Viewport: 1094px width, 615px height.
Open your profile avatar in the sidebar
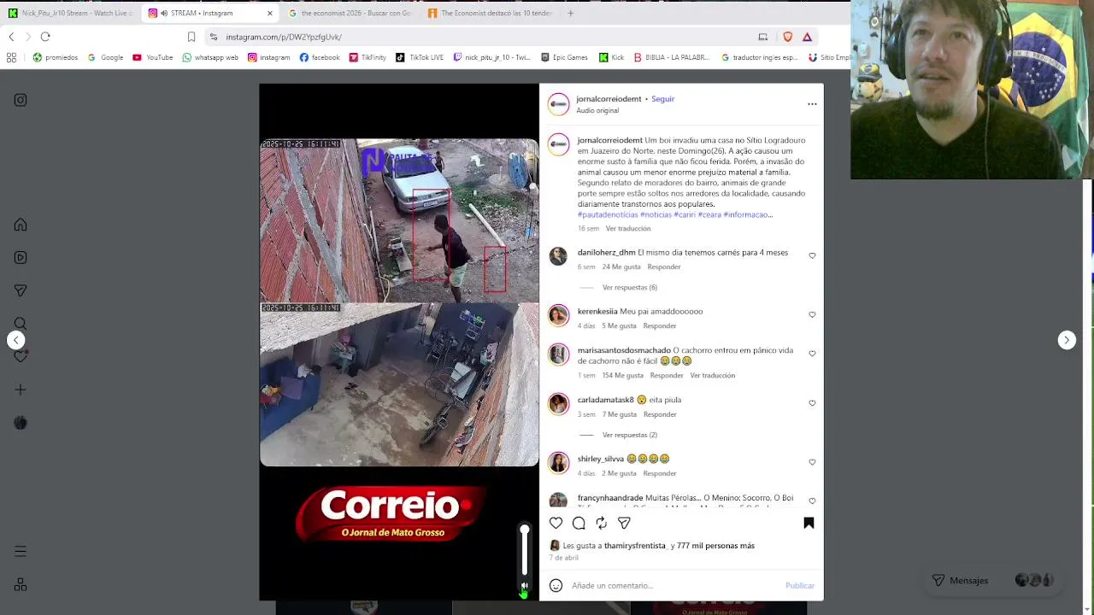[x=21, y=423]
